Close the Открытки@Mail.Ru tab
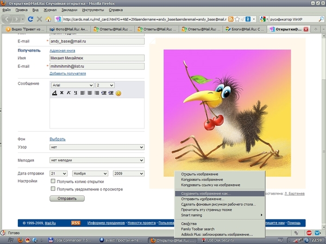Screen dimensions: 326x244 pos(306,29)
